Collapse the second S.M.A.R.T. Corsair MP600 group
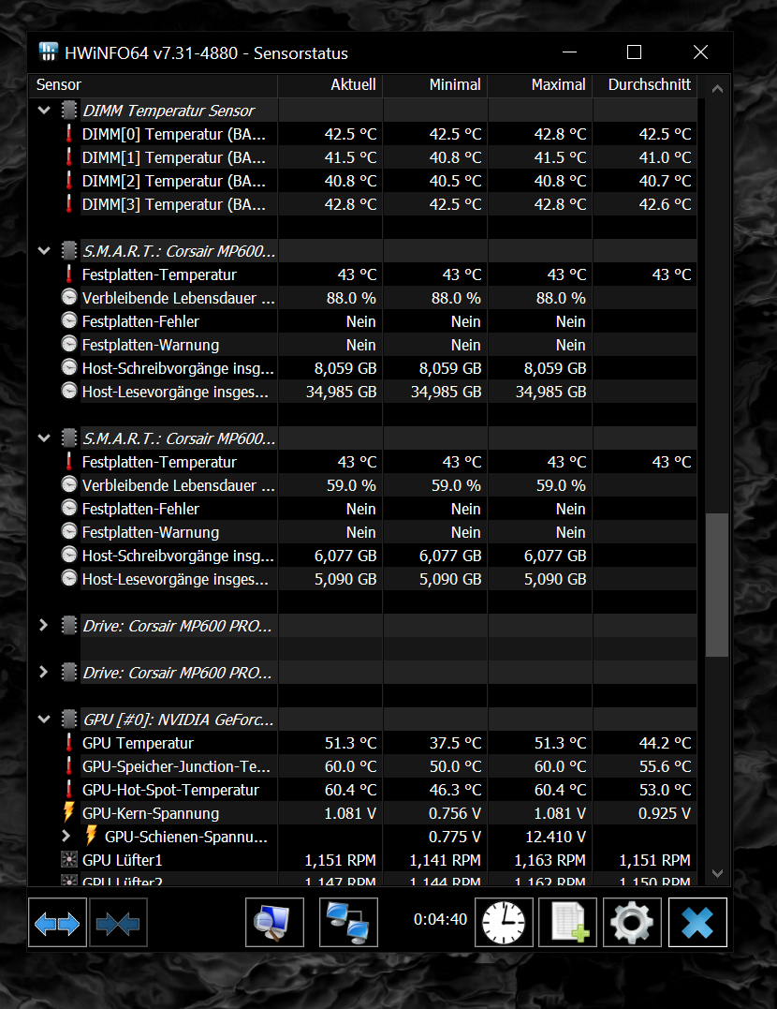Image resolution: width=777 pixels, height=1009 pixels. click(44, 438)
